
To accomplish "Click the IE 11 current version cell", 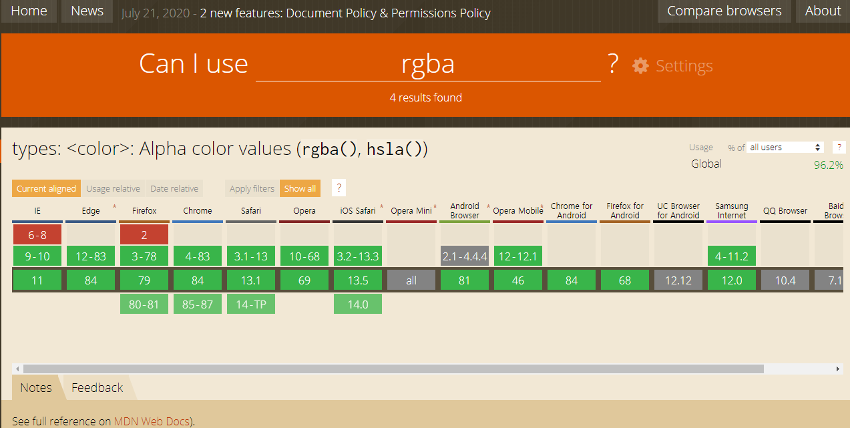I will pyautogui.click(x=37, y=280).
